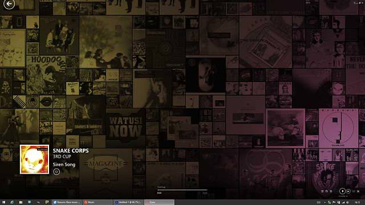Seek along the playback progress bar
Screen dimensions: 365x205
point(182,190)
